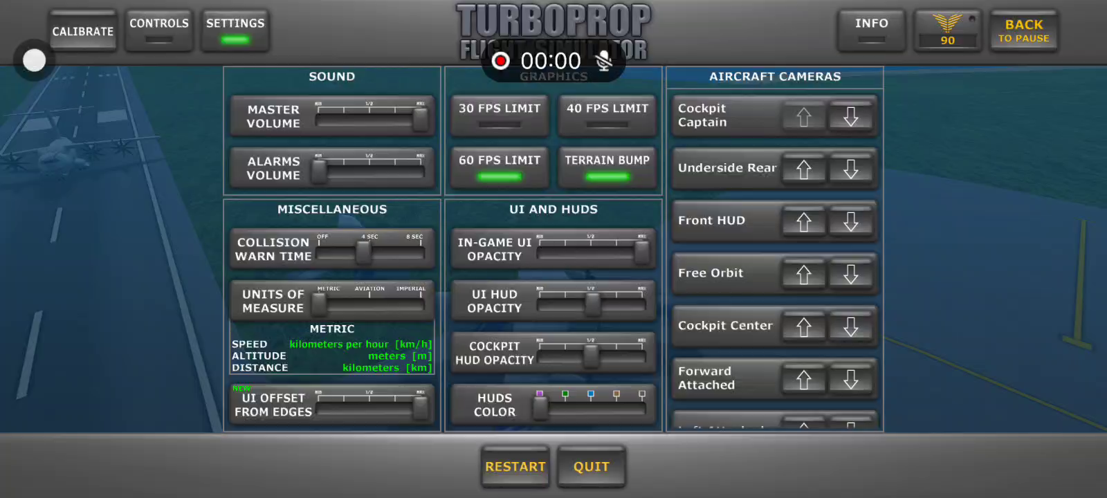
Task: Move Cockpit Center camera up
Action: (803, 327)
